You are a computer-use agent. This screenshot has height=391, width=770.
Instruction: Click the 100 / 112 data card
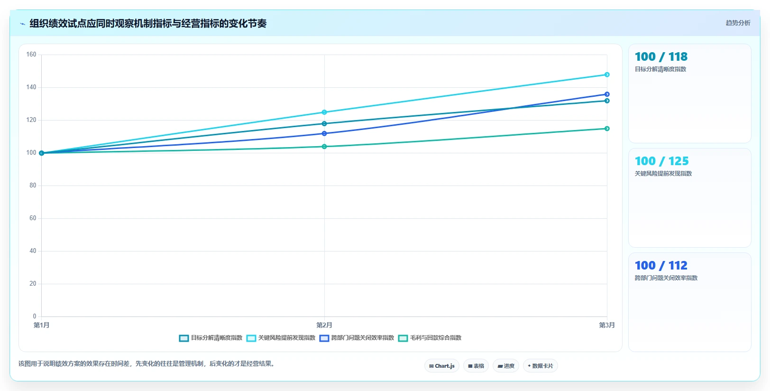[x=690, y=302]
